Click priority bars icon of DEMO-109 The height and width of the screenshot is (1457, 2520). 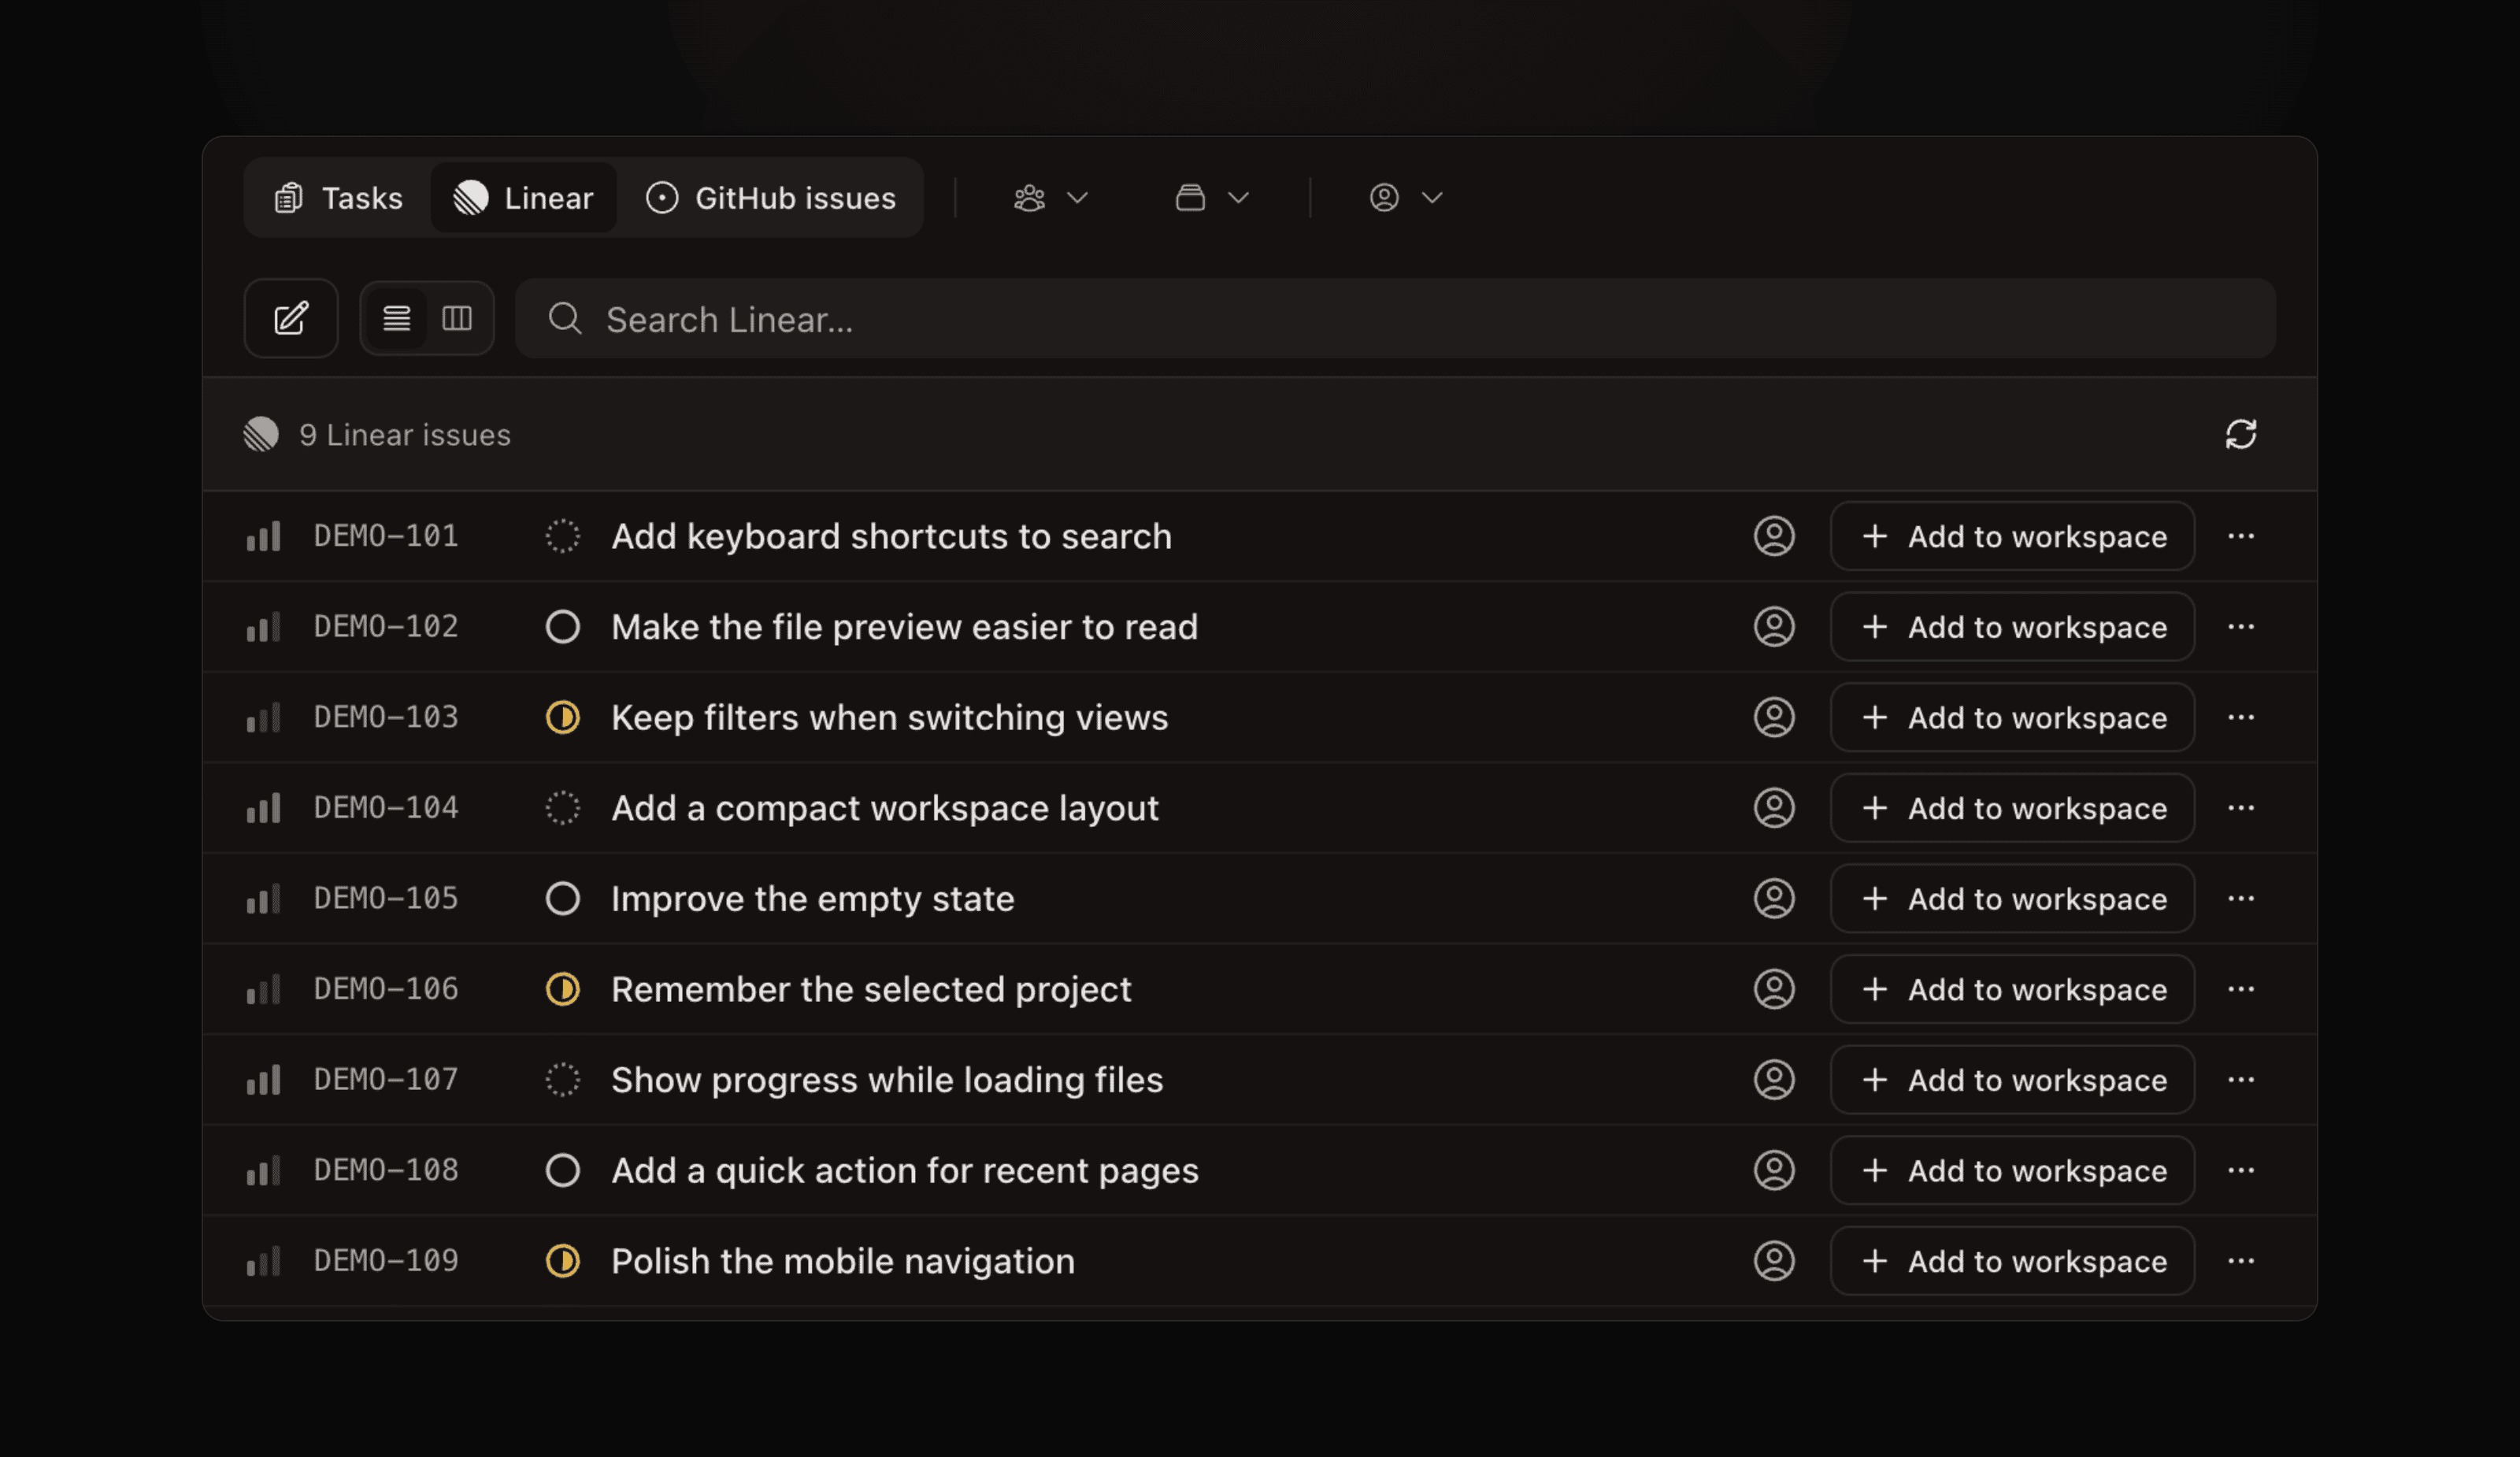point(263,1261)
